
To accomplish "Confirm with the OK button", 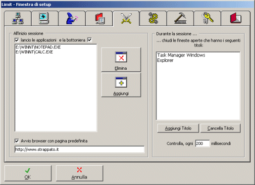I will pos(28,173).
